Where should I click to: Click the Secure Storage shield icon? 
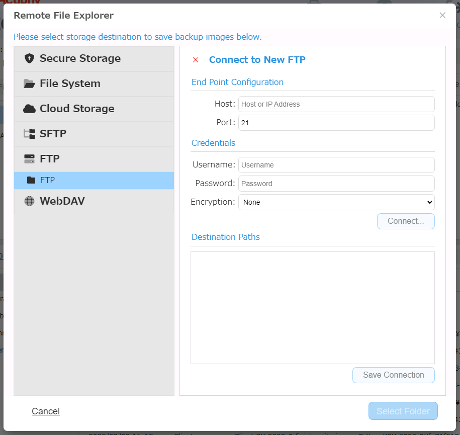(29, 58)
